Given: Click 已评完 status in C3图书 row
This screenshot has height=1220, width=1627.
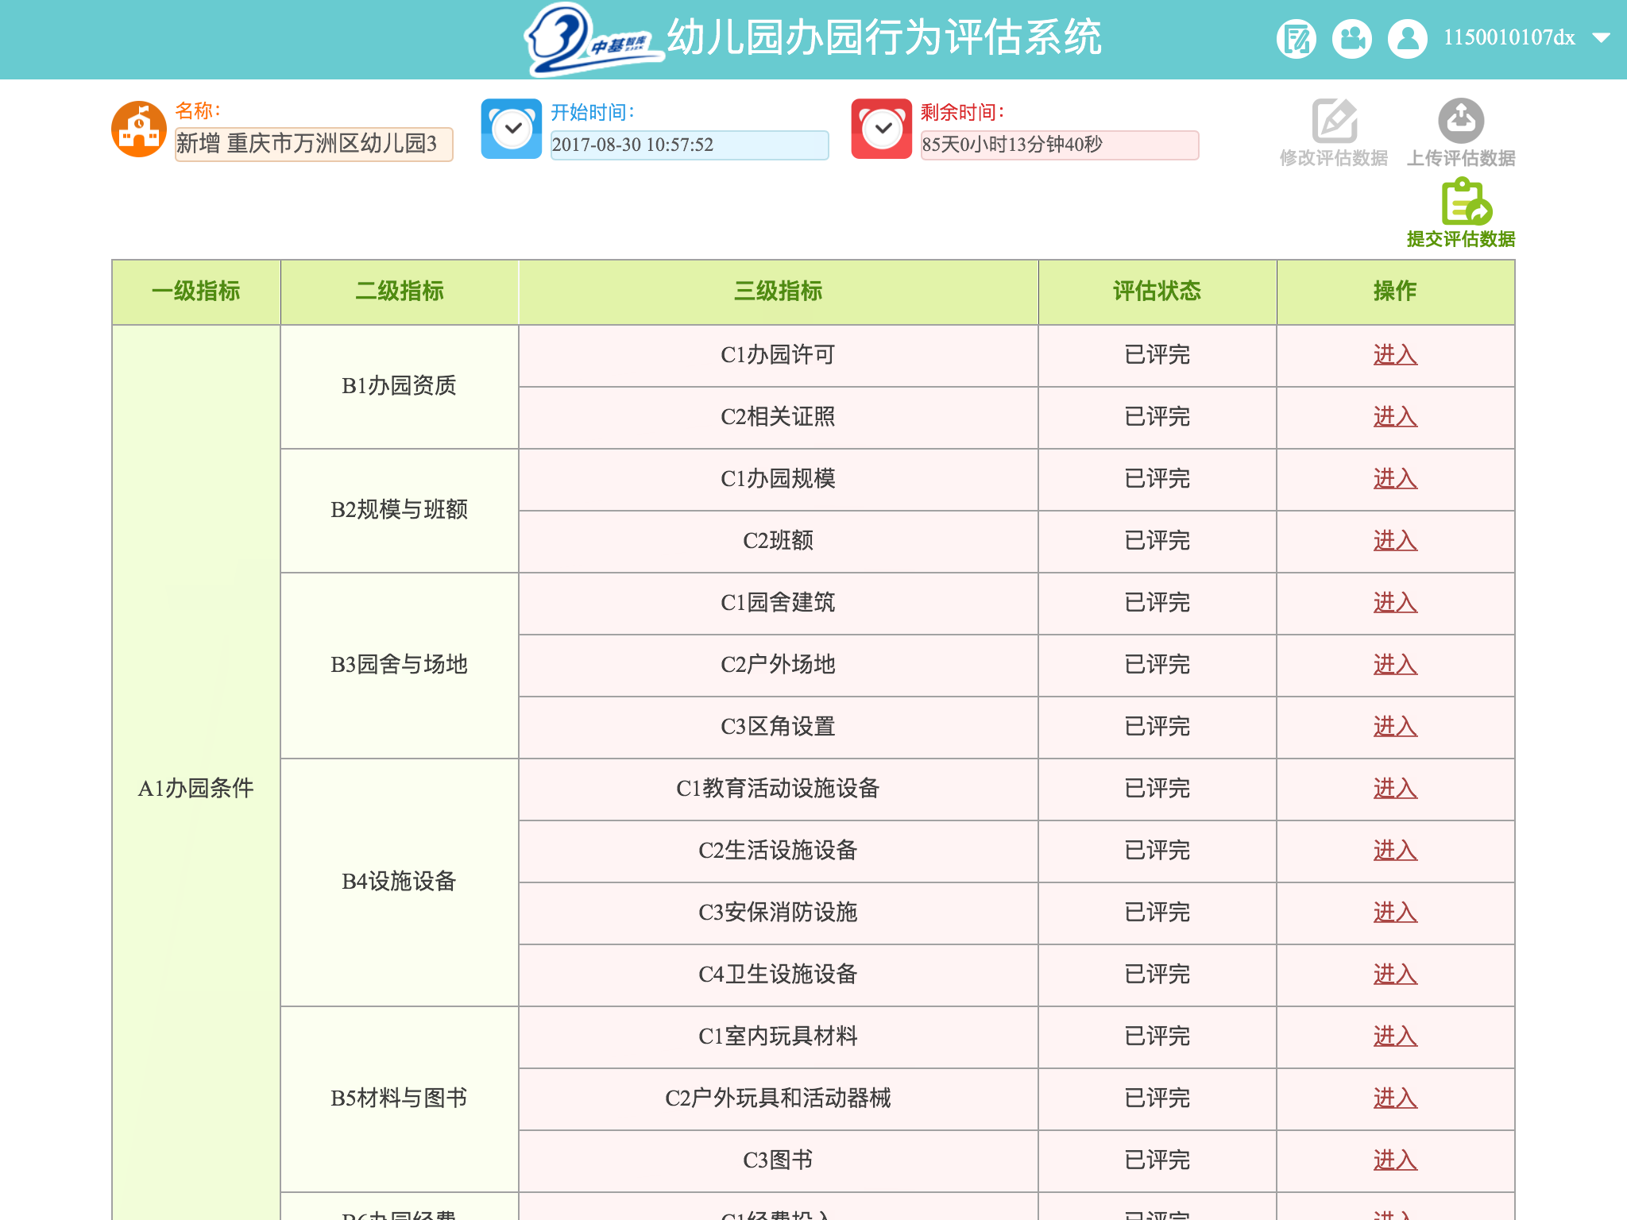Looking at the screenshot, I should point(1157,1160).
